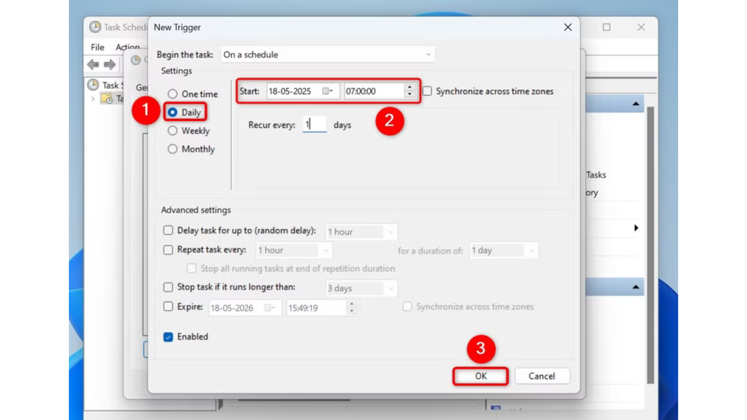The width and height of the screenshot is (747, 420).
Task: Select the Task Scheduler clock icon in the tree
Action: [x=94, y=85]
